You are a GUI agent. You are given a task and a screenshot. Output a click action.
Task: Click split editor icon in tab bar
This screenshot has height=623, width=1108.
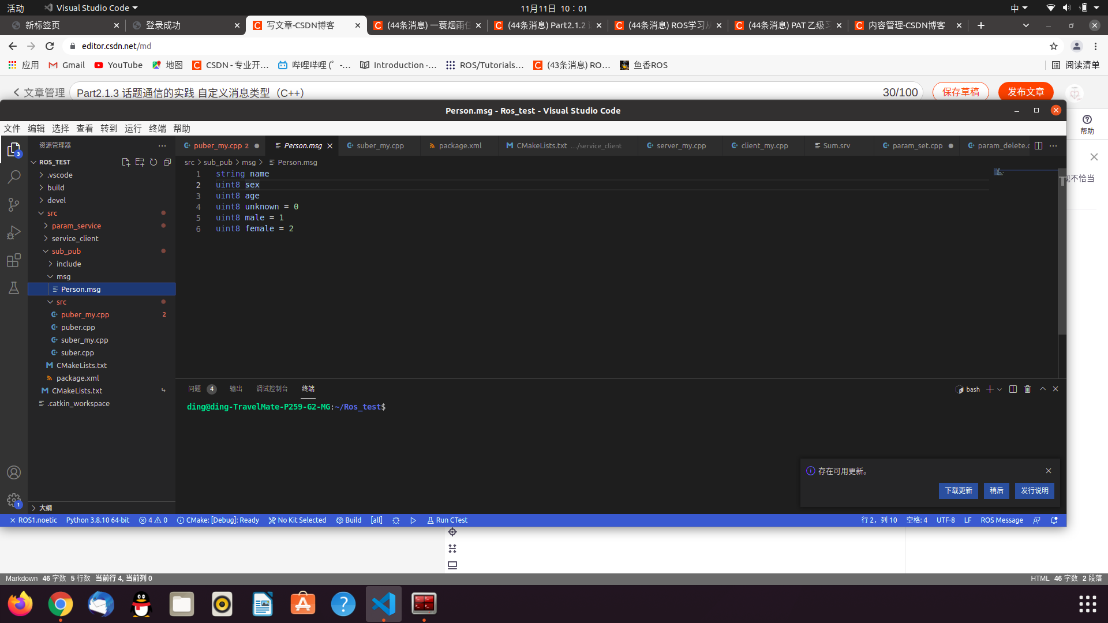point(1039,145)
